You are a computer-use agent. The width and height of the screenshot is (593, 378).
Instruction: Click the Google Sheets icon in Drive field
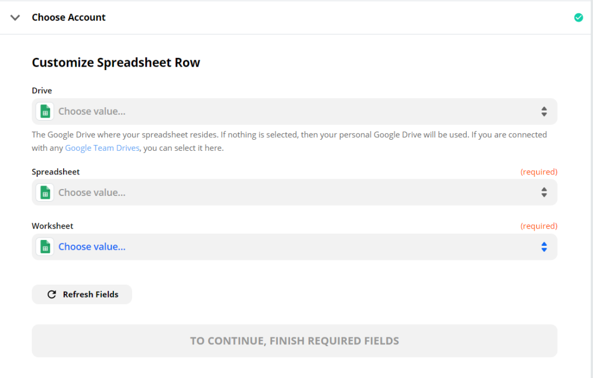coord(45,111)
